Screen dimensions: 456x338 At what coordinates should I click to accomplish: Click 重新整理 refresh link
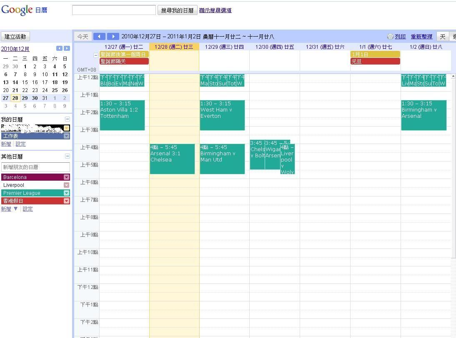(x=421, y=37)
